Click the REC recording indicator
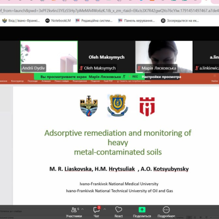Viewport: 219px width, 219px height. tap(134, 77)
